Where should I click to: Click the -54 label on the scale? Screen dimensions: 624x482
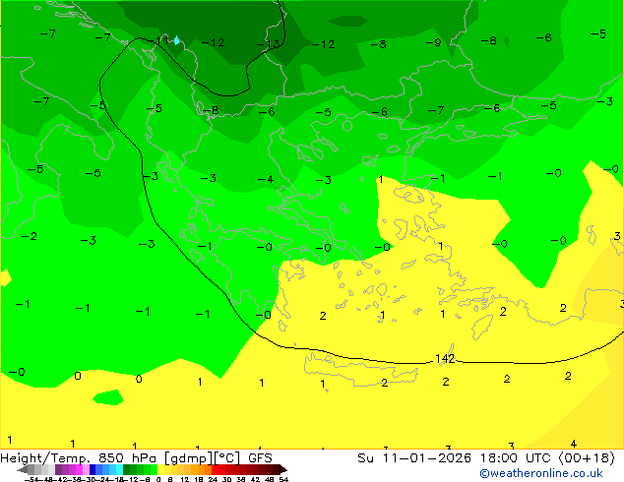(32, 479)
